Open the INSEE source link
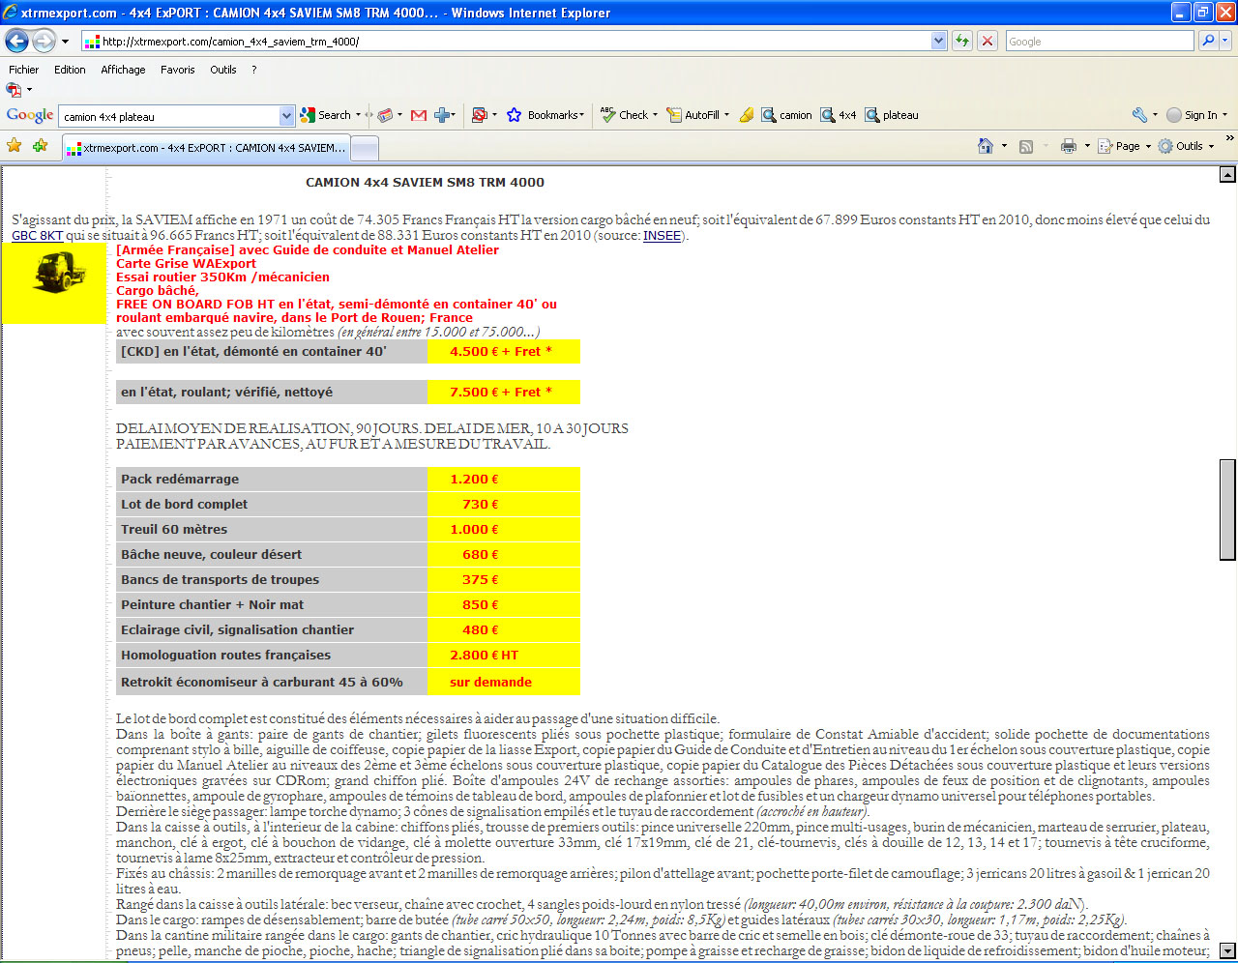 [662, 236]
